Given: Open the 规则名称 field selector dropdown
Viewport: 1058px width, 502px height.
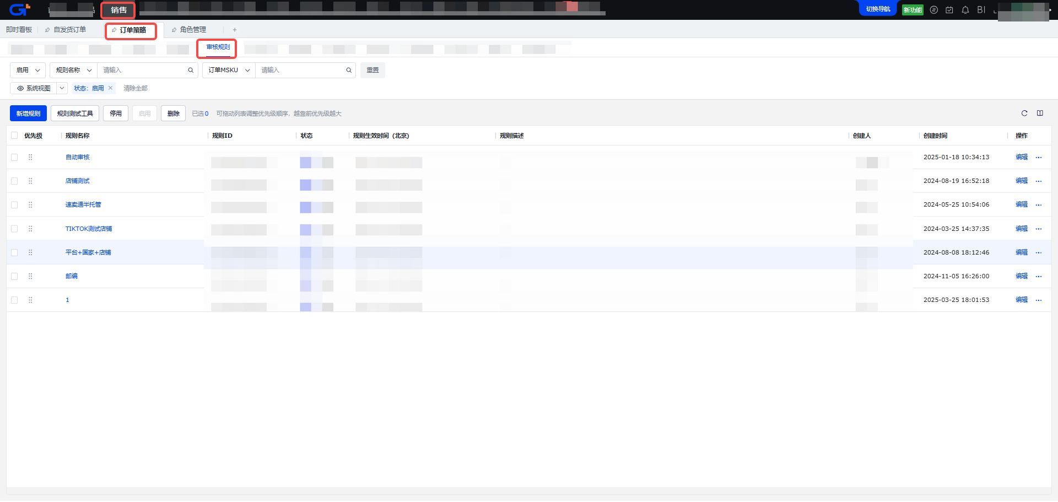Looking at the screenshot, I should 74,70.
